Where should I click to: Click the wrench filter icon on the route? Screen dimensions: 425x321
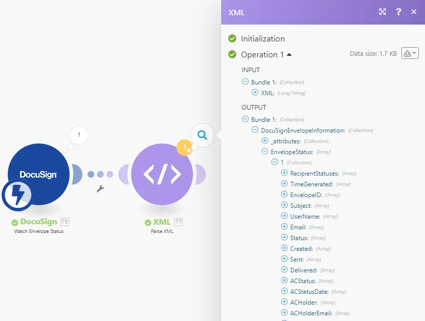pos(100,188)
